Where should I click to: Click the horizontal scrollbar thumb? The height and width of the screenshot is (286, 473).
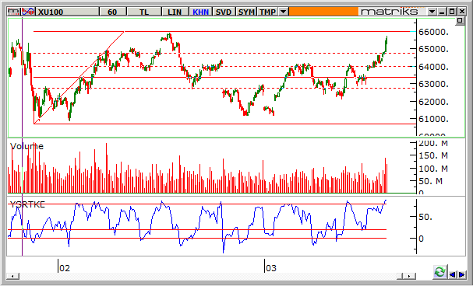pyautogui.click(x=400, y=276)
